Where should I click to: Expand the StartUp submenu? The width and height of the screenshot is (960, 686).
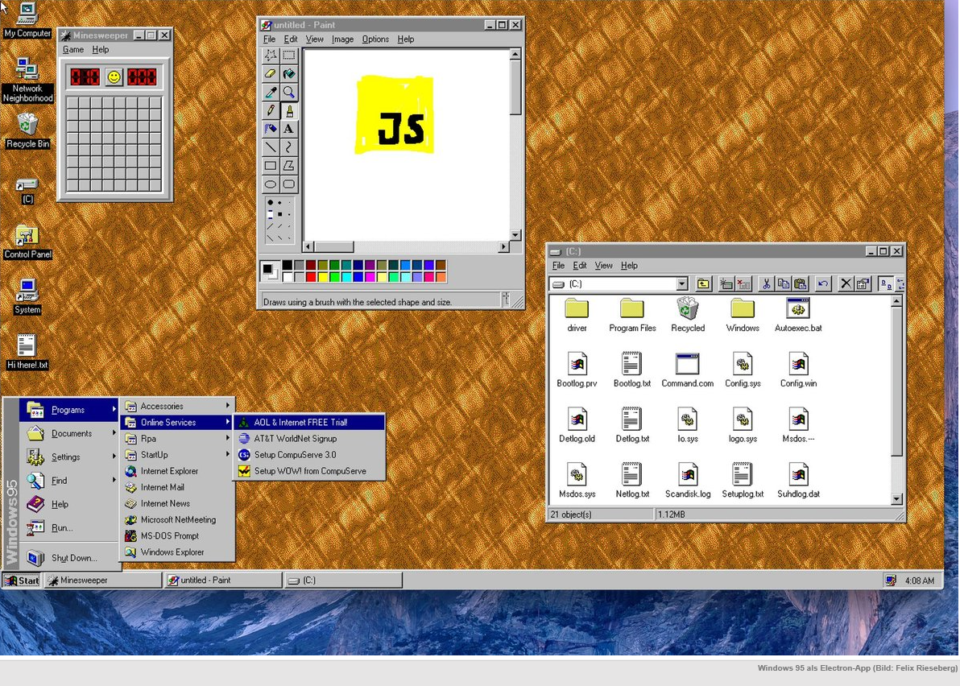(177, 455)
